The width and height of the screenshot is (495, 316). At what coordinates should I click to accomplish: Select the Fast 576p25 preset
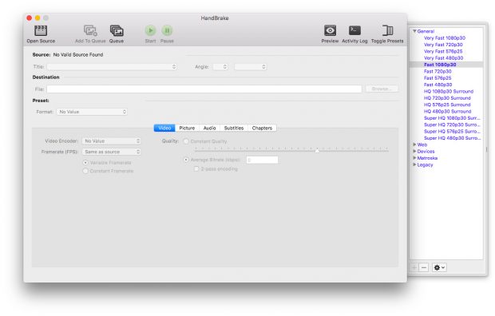(438, 78)
